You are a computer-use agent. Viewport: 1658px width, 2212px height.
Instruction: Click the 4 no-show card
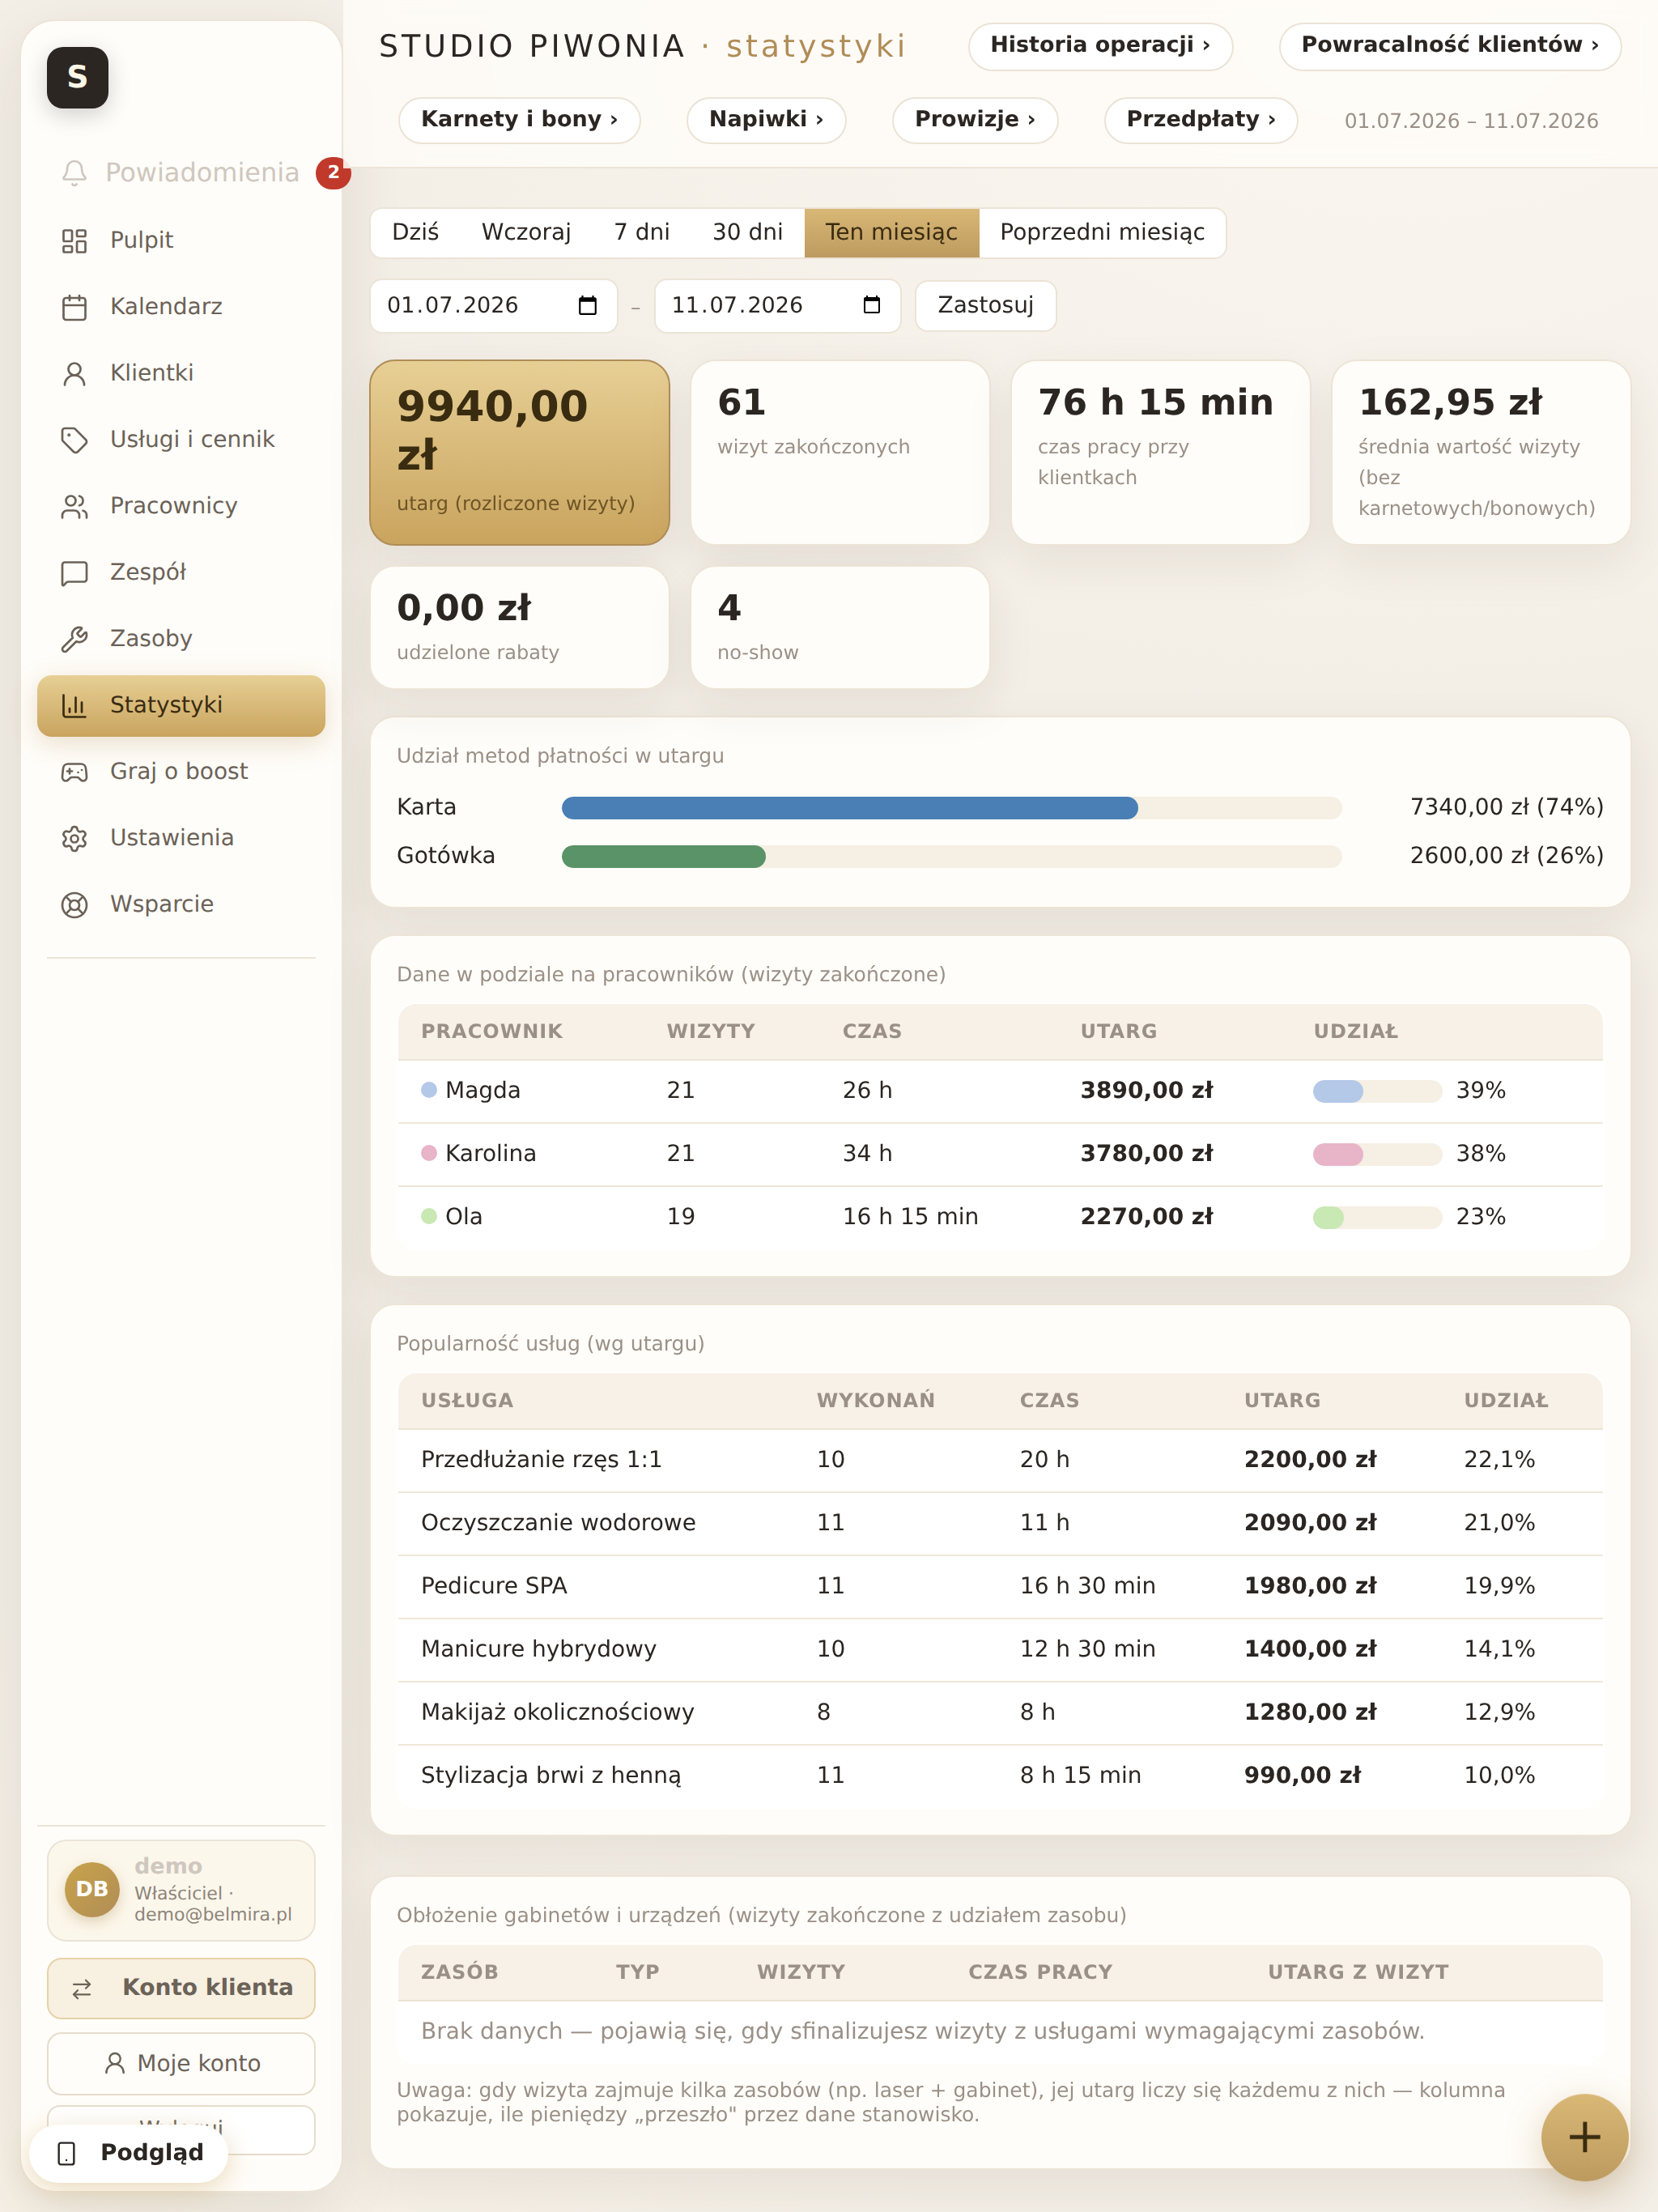(840, 627)
